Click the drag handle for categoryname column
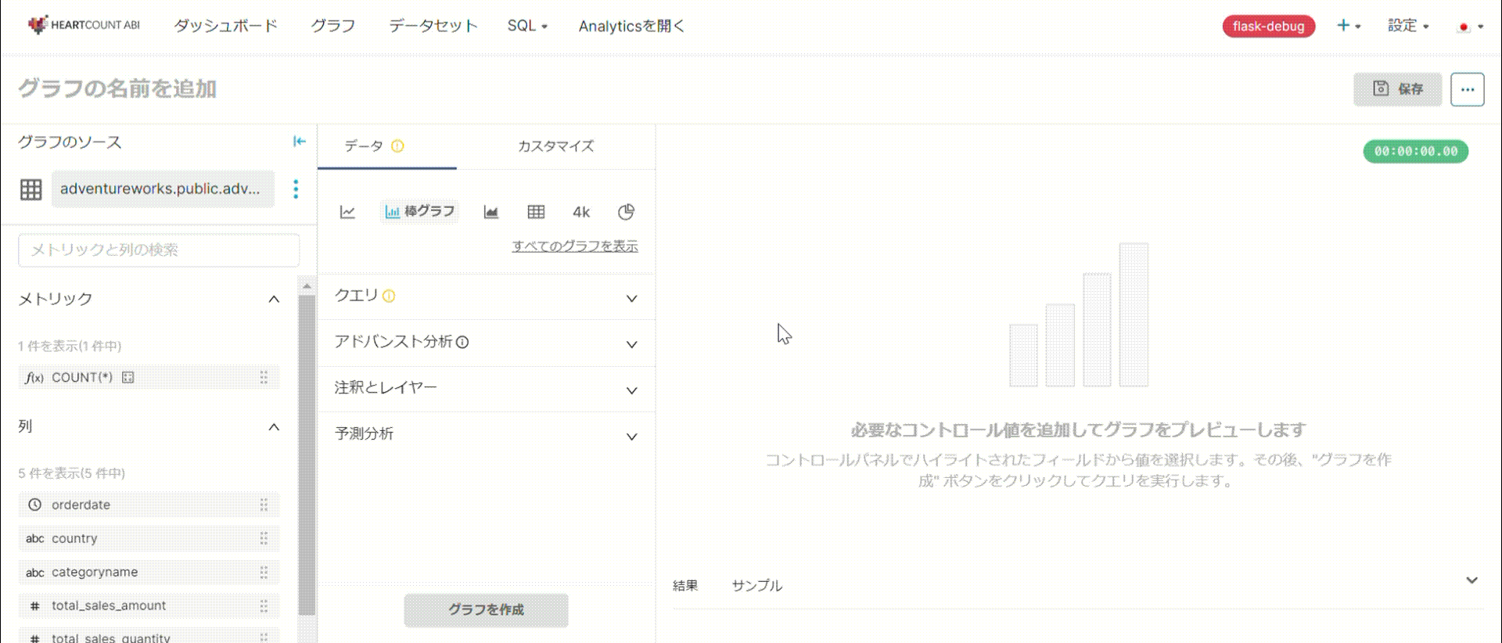The height and width of the screenshot is (643, 1502). pos(264,572)
